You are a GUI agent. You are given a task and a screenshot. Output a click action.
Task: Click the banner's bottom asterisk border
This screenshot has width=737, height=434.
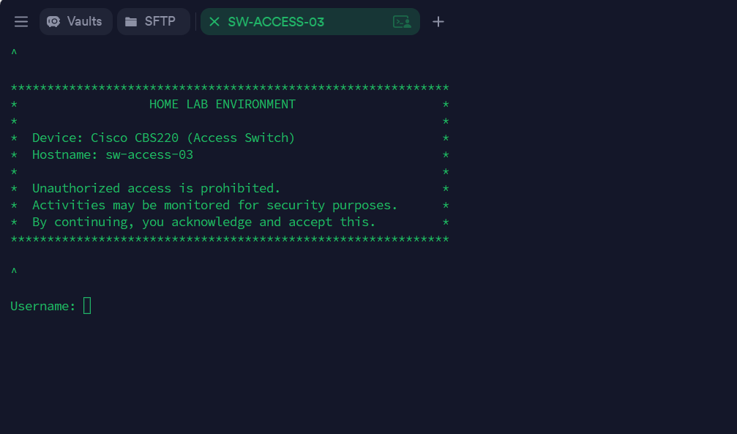coord(230,239)
